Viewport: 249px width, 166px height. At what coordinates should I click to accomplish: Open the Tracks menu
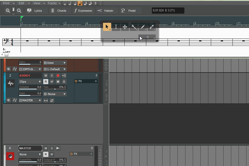tap(54, 3)
